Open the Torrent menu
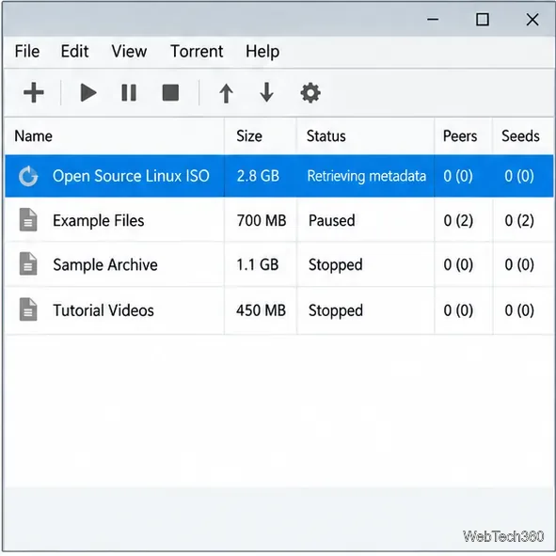The width and height of the screenshot is (556, 556). 197,52
